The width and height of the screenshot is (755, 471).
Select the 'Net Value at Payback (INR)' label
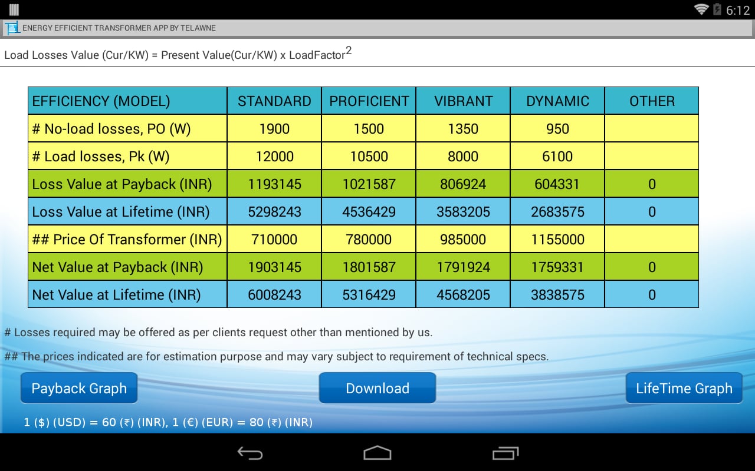click(127, 267)
